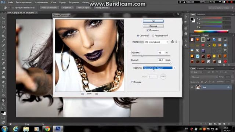This screenshot has width=235, height=132.
Task: Open the layer blend mode Обычные dropdown
Action: click(x=204, y=77)
